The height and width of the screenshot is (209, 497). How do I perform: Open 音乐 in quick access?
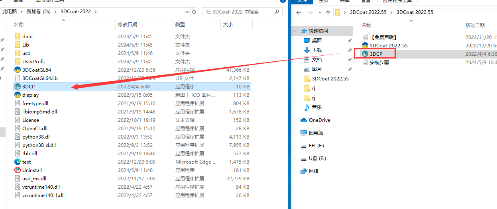coord(317,107)
